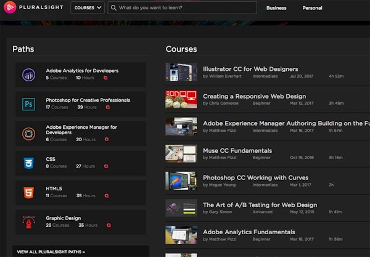Open Illustrator CC for Web Designers course
This screenshot has height=257, width=370.
click(250, 69)
